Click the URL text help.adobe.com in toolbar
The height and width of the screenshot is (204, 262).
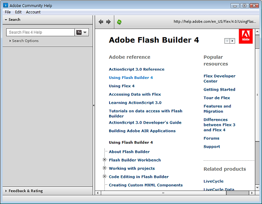(x=215, y=21)
